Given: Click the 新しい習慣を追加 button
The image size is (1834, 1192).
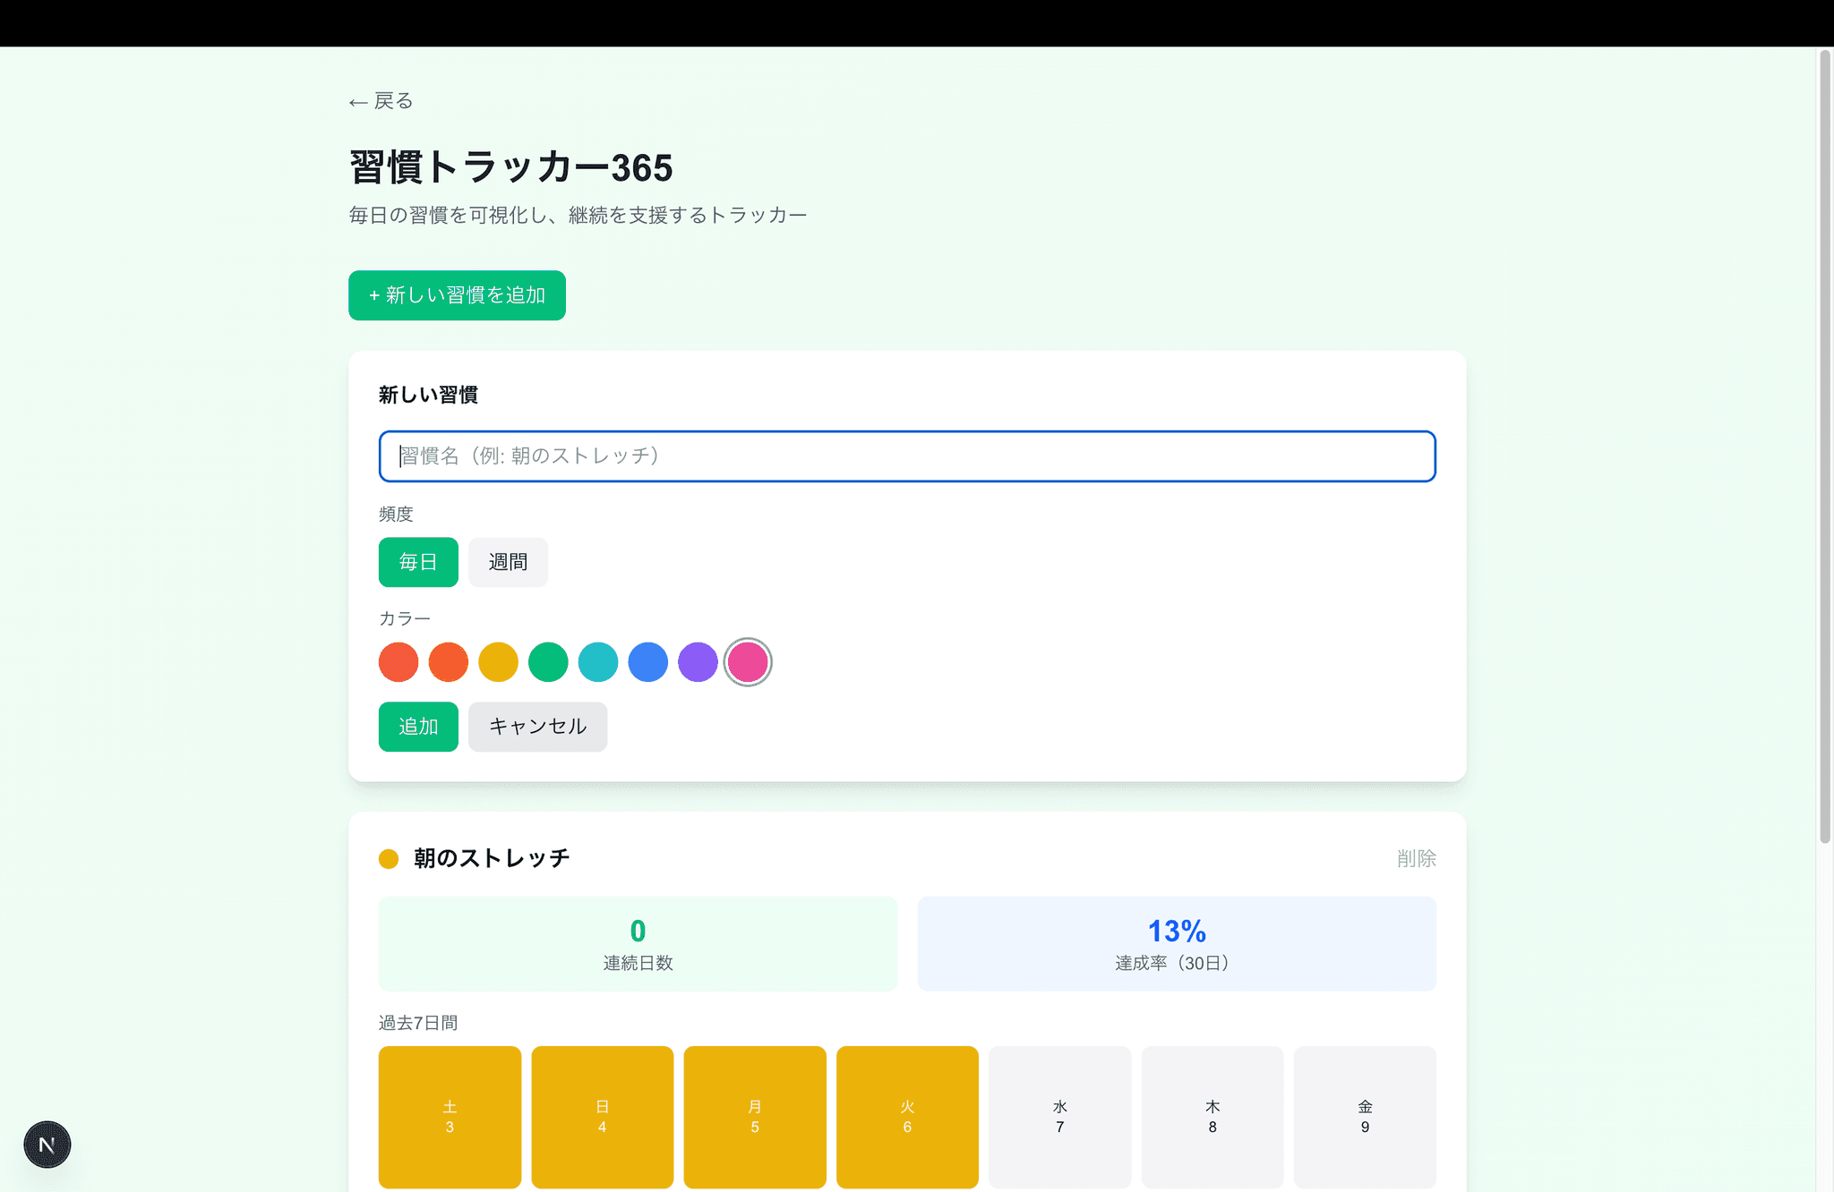Looking at the screenshot, I should click(457, 295).
